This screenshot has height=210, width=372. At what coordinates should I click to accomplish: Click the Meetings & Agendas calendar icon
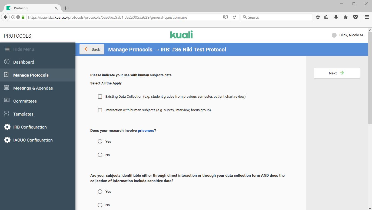[7, 88]
